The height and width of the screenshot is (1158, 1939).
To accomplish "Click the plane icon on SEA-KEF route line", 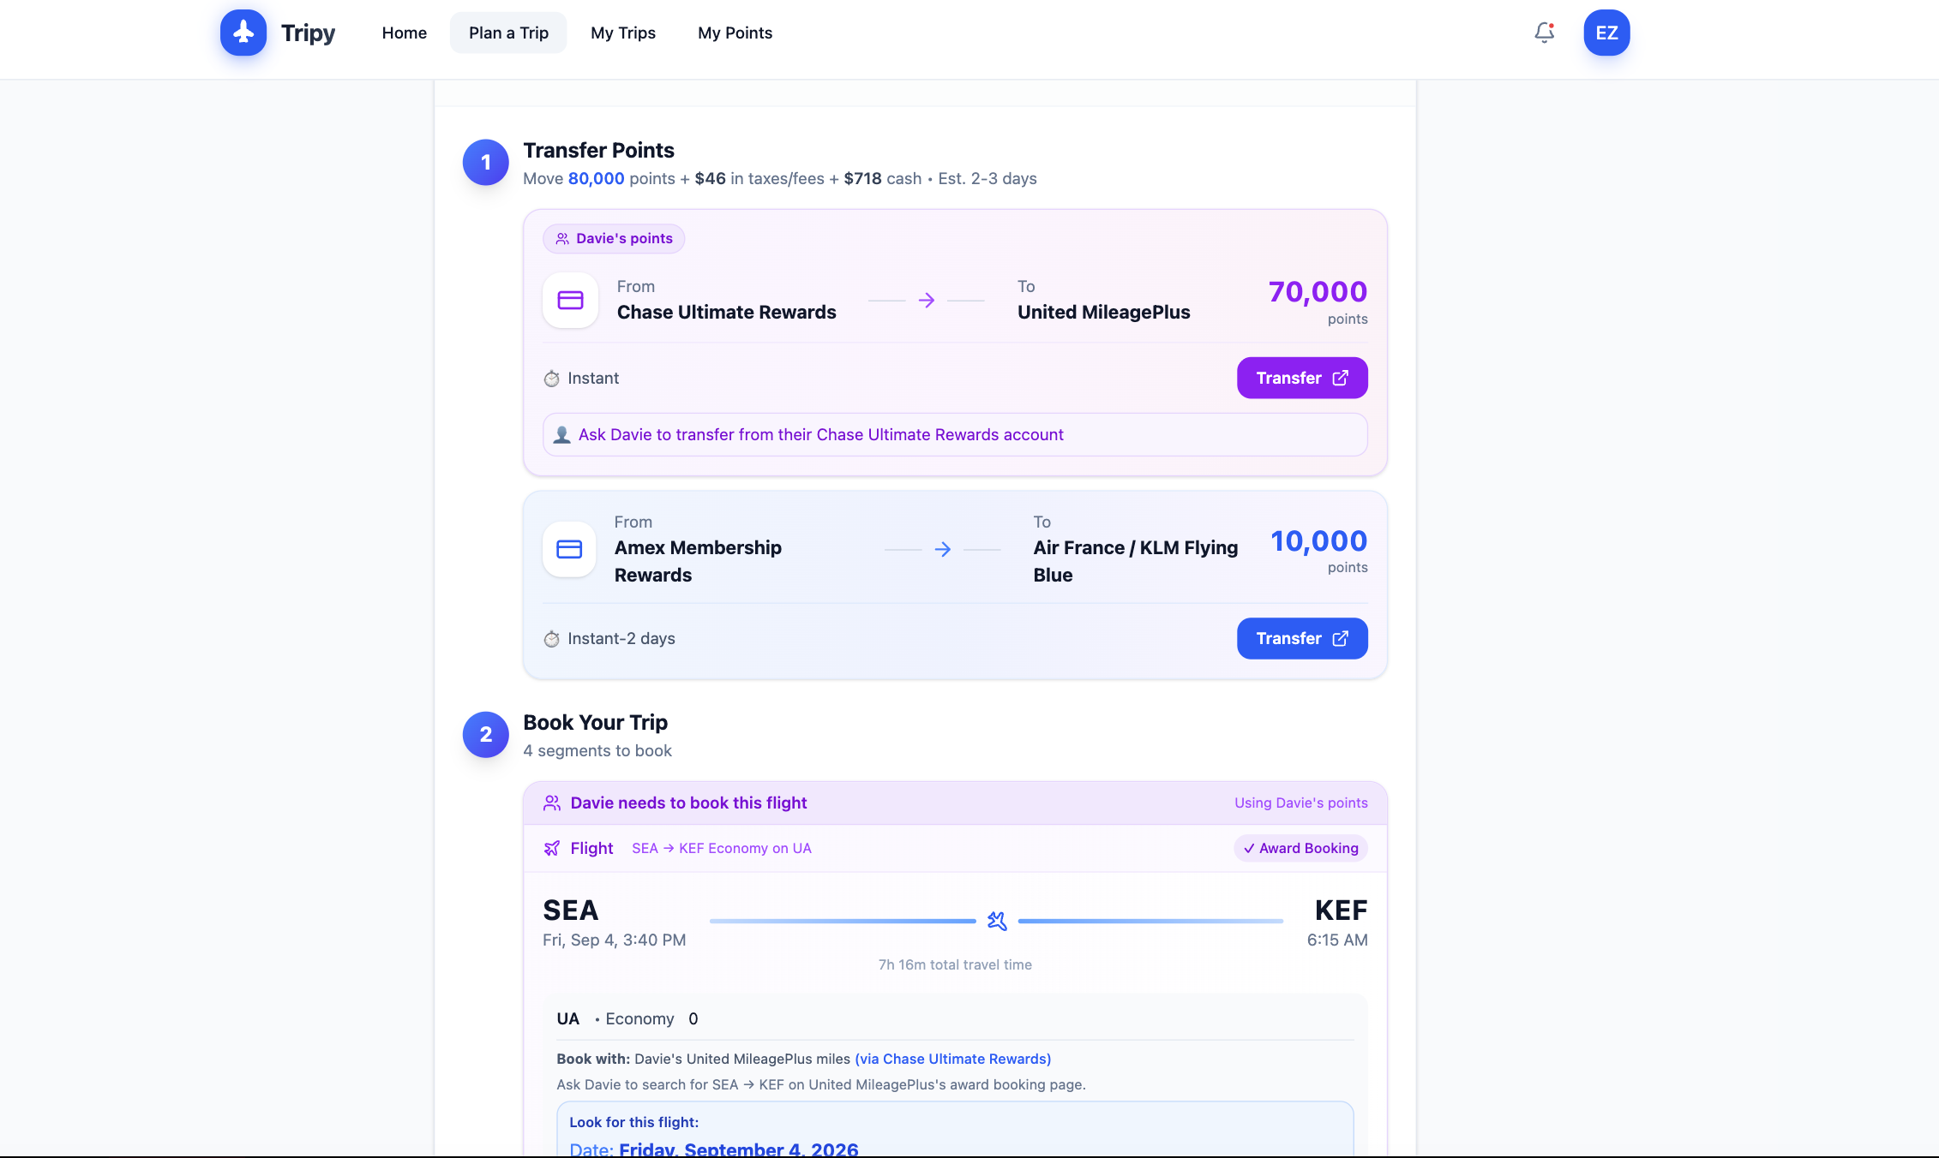I will tap(996, 921).
